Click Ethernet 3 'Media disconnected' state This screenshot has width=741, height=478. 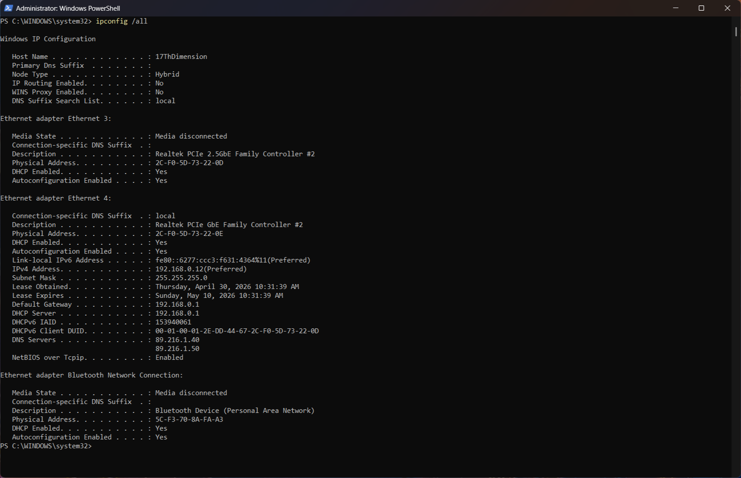pyautogui.click(x=191, y=136)
